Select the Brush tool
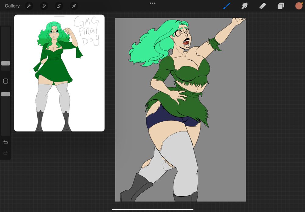Viewport: 305px width, 212px height. click(x=227, y=6)
